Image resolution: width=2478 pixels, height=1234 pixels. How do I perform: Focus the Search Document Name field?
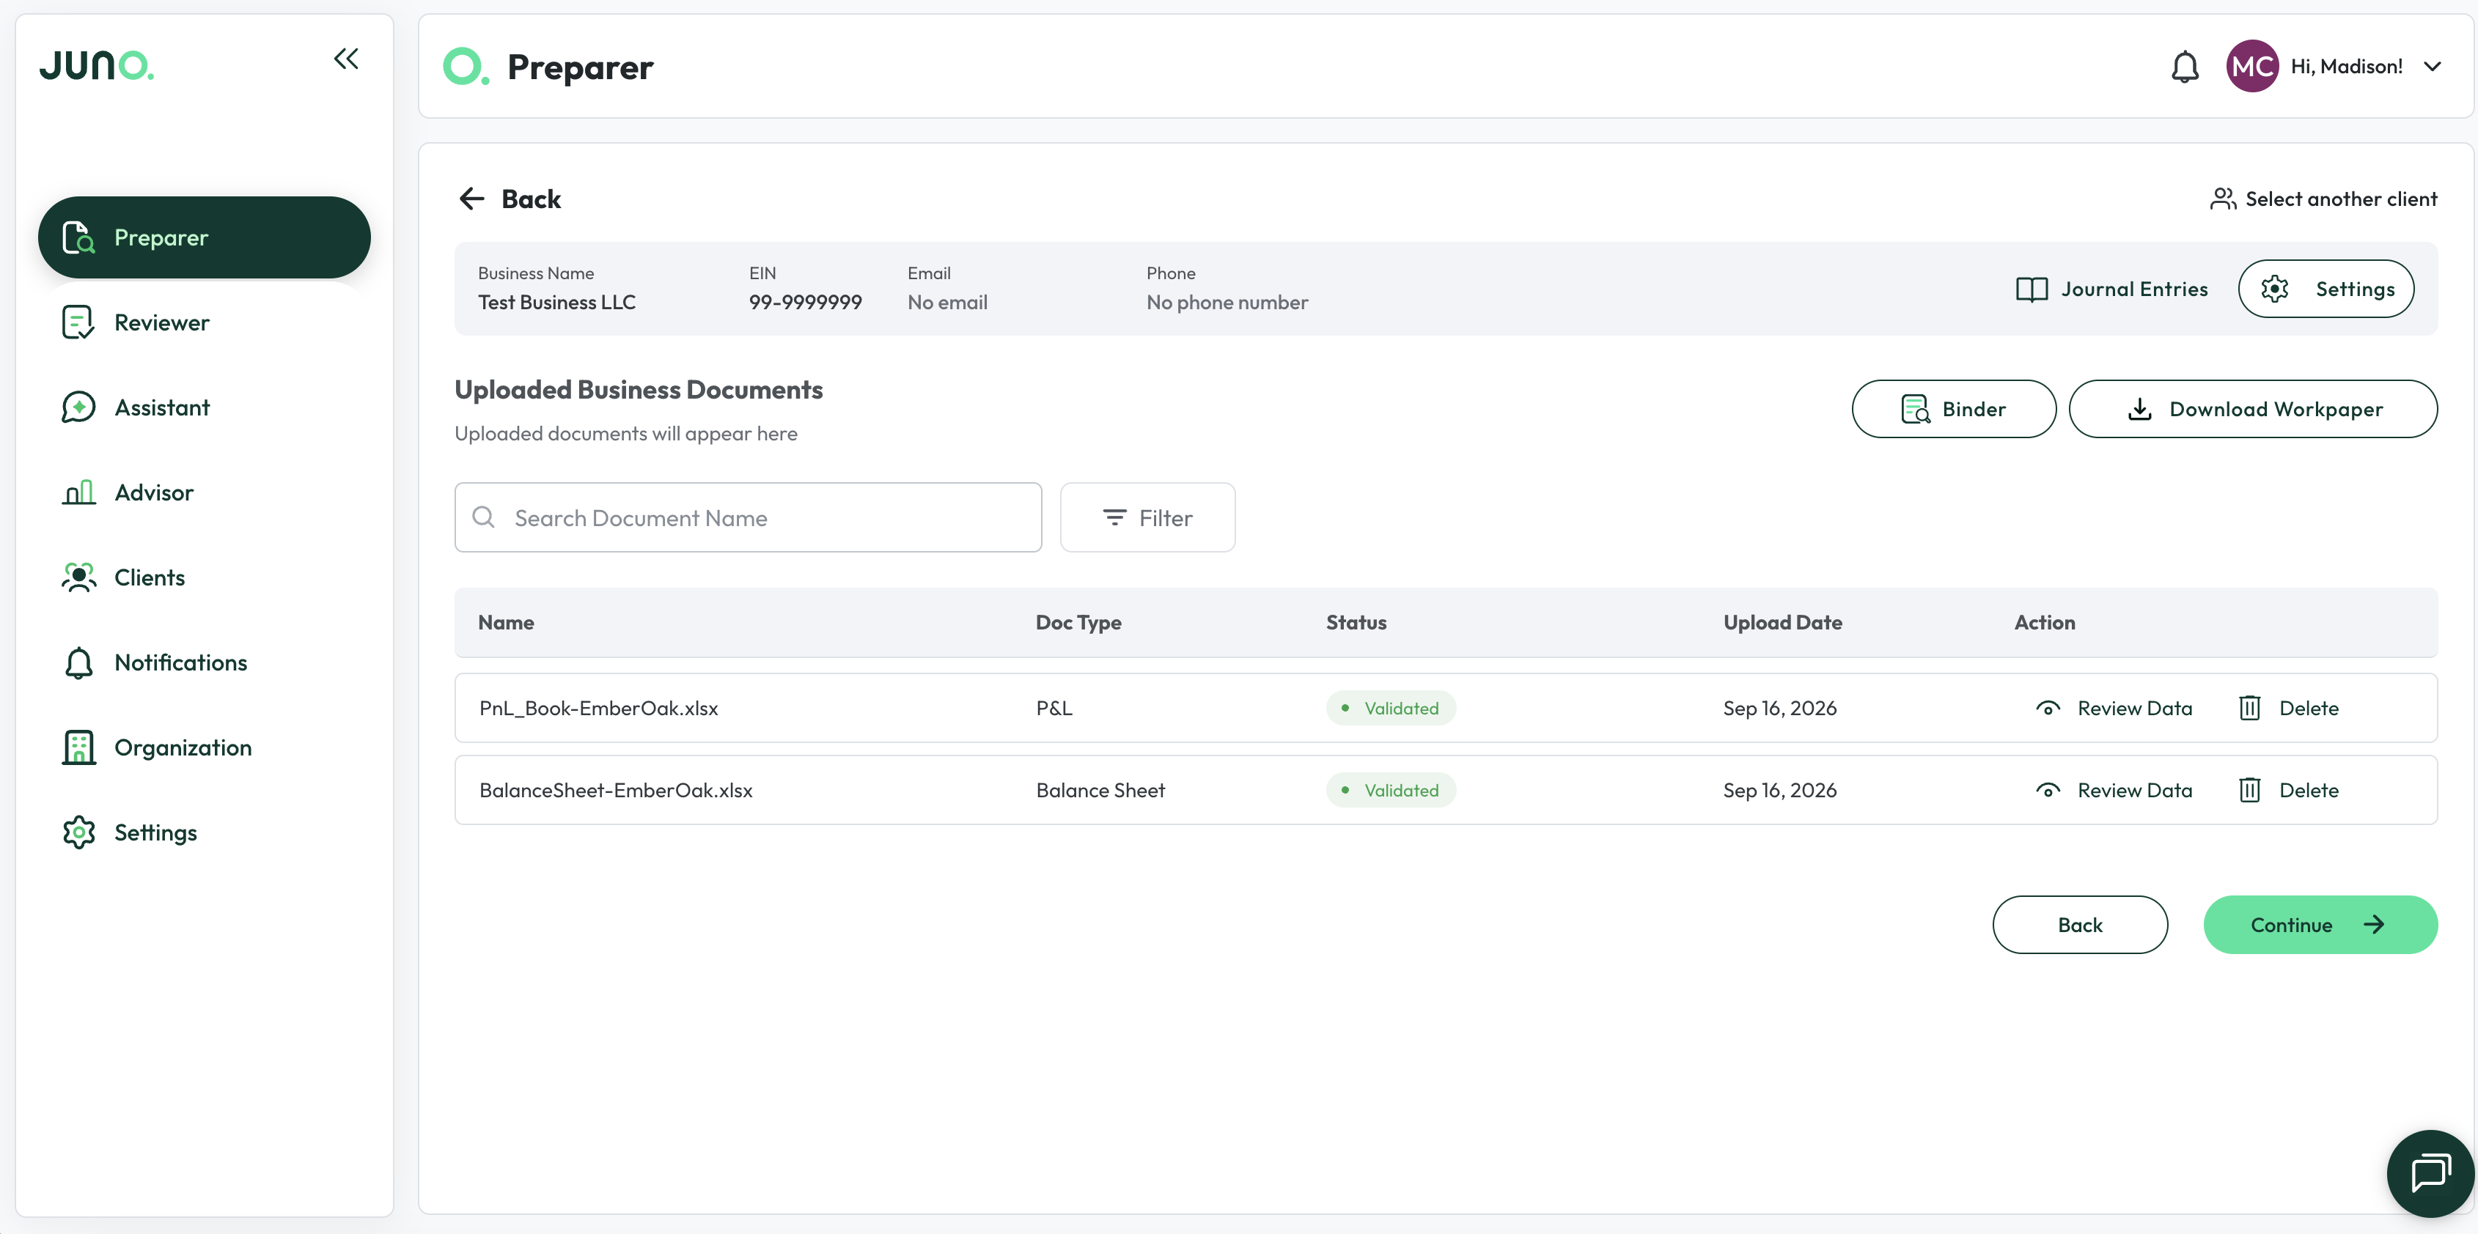click(748, 517)
